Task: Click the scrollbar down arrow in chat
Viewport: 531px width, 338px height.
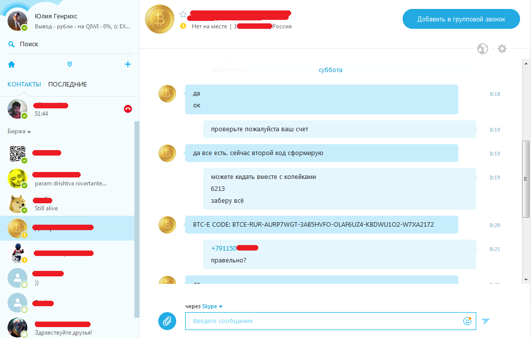Action: tap(526, 280)
